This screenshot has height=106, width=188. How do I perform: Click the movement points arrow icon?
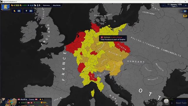coord(28,5)
